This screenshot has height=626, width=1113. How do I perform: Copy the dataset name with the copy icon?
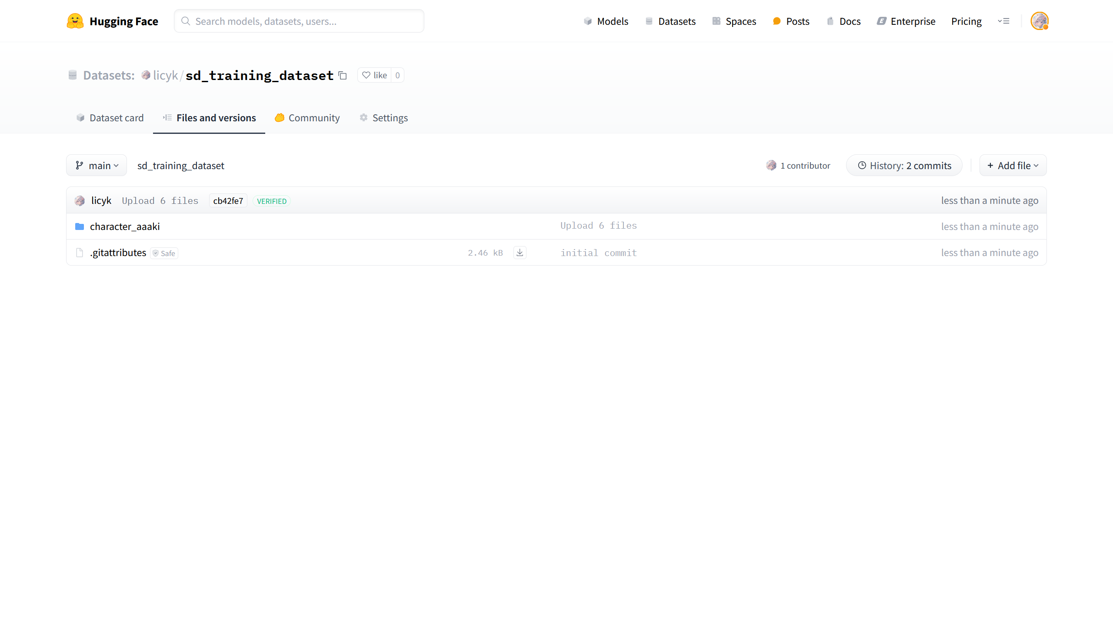point(342,75)
